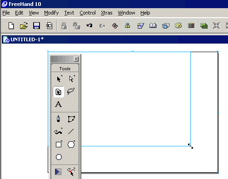Screen dimensions: 228x179
Task: Open the View menu
Action: (34, 13)
